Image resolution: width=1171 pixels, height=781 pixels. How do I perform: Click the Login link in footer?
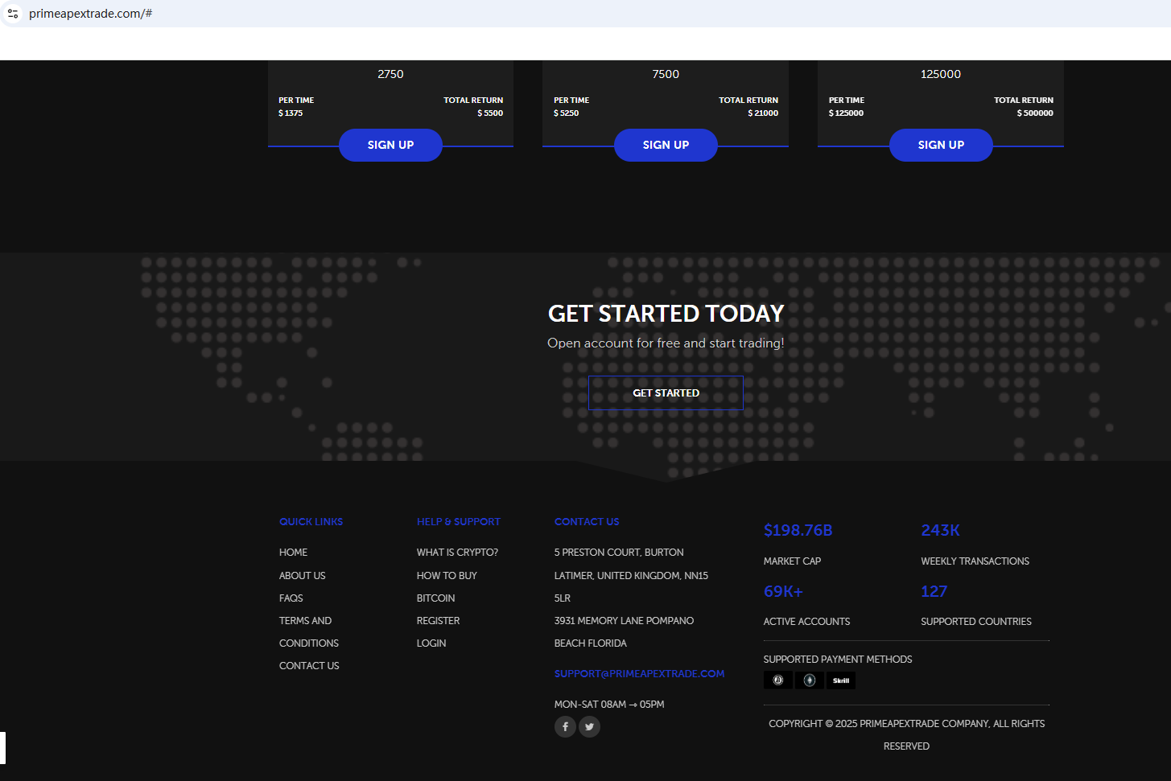coord(431,643)
